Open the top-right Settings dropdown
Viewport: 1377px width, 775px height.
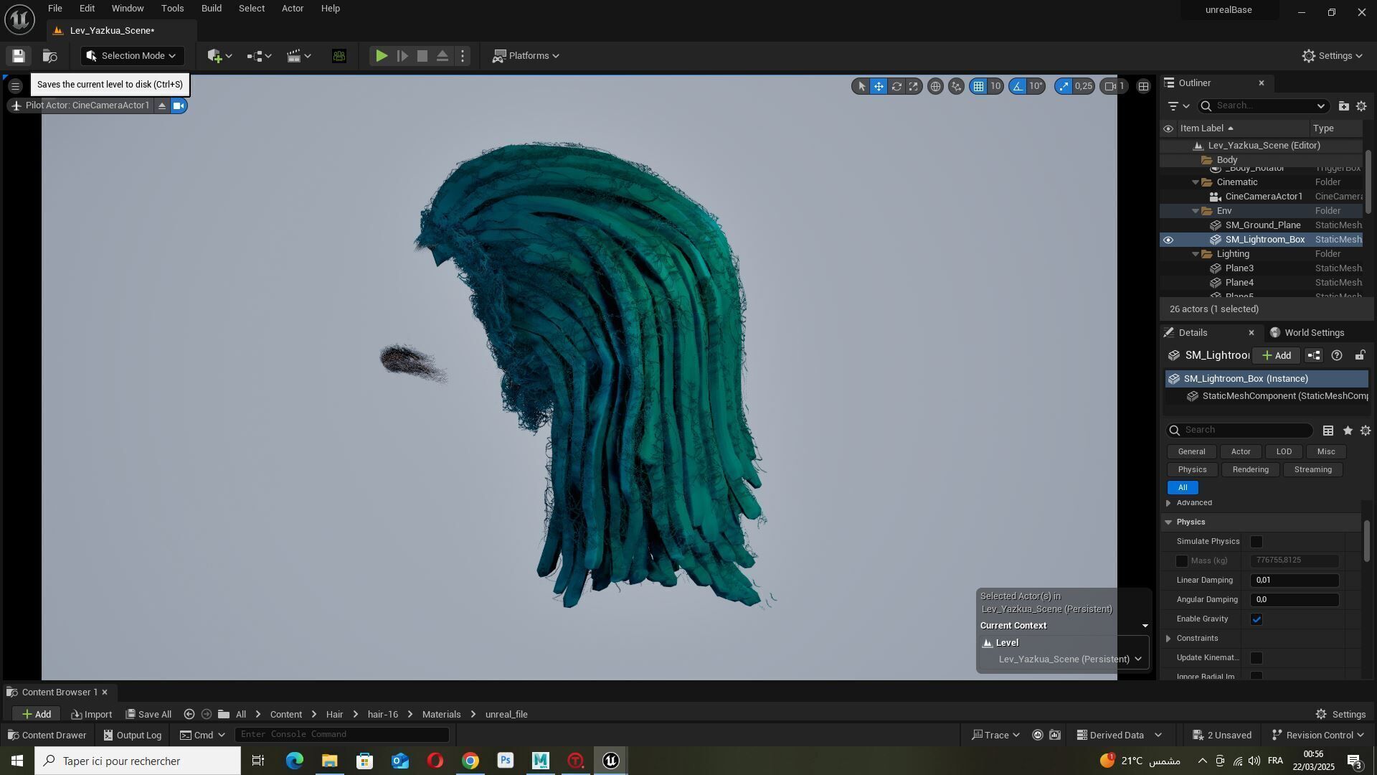[x=1332, y=56]
